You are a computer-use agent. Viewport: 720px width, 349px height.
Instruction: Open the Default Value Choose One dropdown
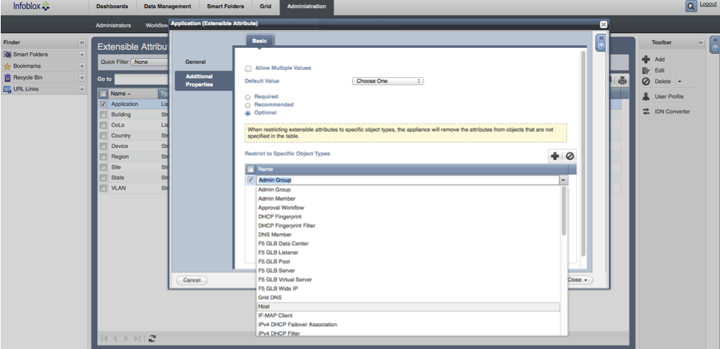click(388, 81)
